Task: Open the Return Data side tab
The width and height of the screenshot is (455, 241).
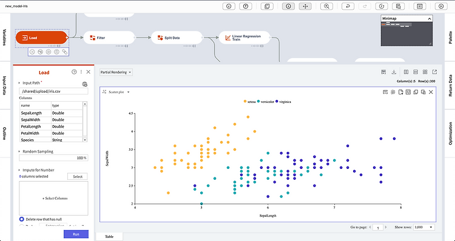Action: coord(450,85)
